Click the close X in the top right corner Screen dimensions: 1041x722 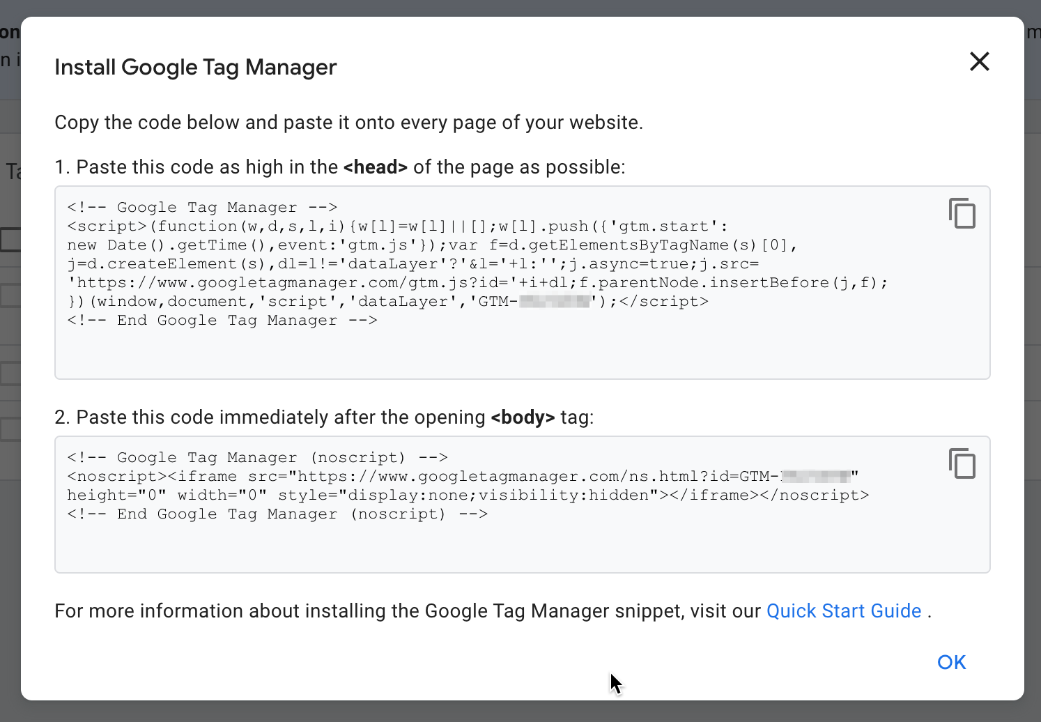(x=979, y=62)
